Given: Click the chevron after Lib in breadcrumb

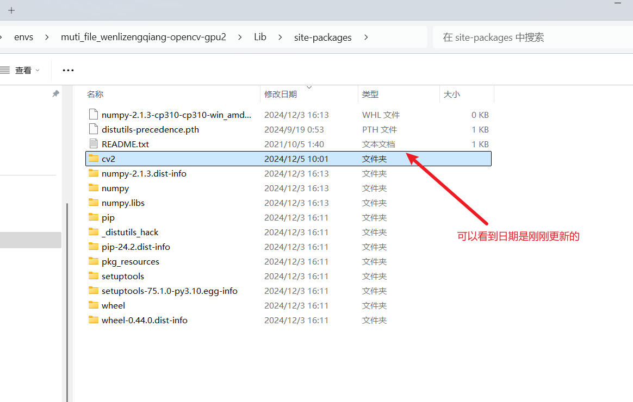Looking at the screenshot, I should 279,37.
